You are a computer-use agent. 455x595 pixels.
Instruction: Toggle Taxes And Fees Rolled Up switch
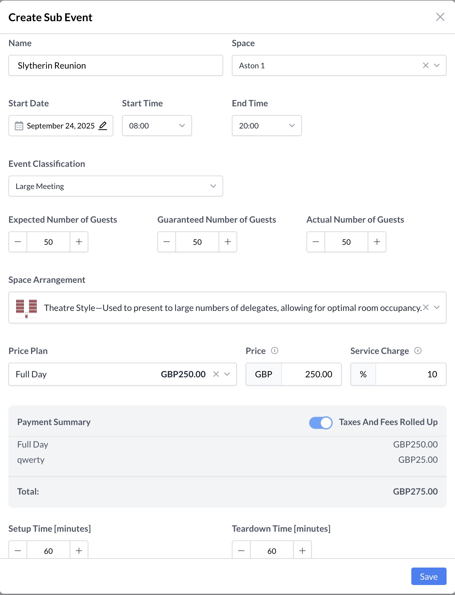click(x=320, y=423)
